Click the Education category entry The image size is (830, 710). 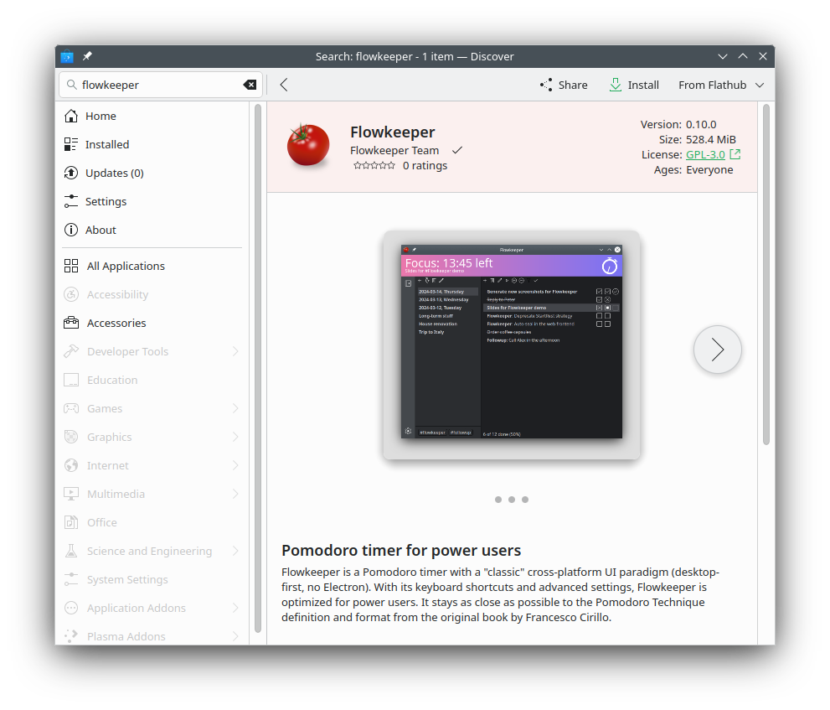152,381
